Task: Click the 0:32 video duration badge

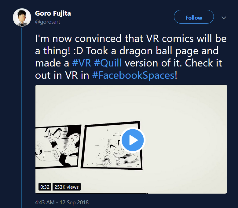Action: [x=45, y=187]
